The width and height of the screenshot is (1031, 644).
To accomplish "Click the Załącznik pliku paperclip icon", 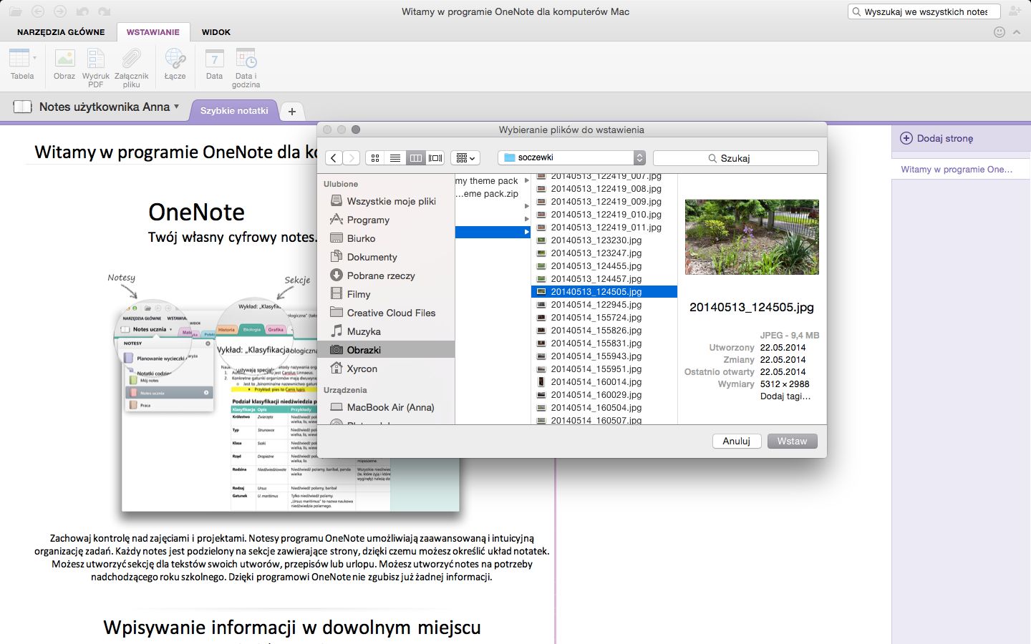I will point(132,58).
